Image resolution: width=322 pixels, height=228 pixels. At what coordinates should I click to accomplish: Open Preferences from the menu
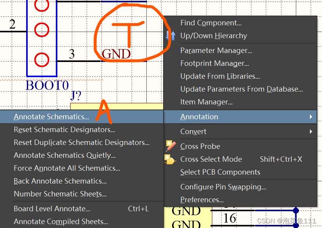tap(240, 200)
